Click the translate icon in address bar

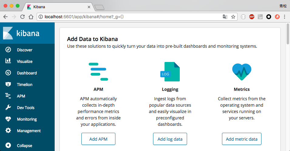tap(225, 17)
